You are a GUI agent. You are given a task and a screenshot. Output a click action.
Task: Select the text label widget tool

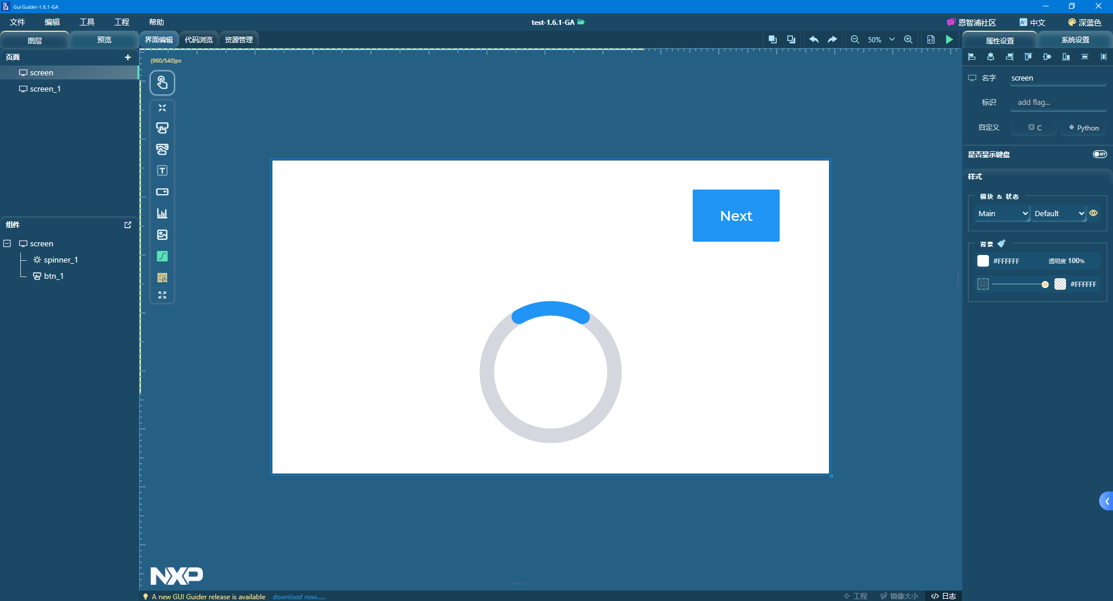(162, 170)
